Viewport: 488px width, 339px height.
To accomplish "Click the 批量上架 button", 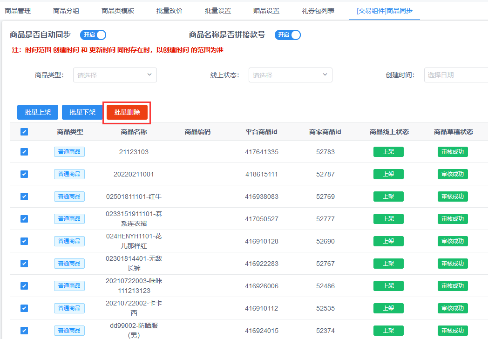I will (x=38, y=112).
